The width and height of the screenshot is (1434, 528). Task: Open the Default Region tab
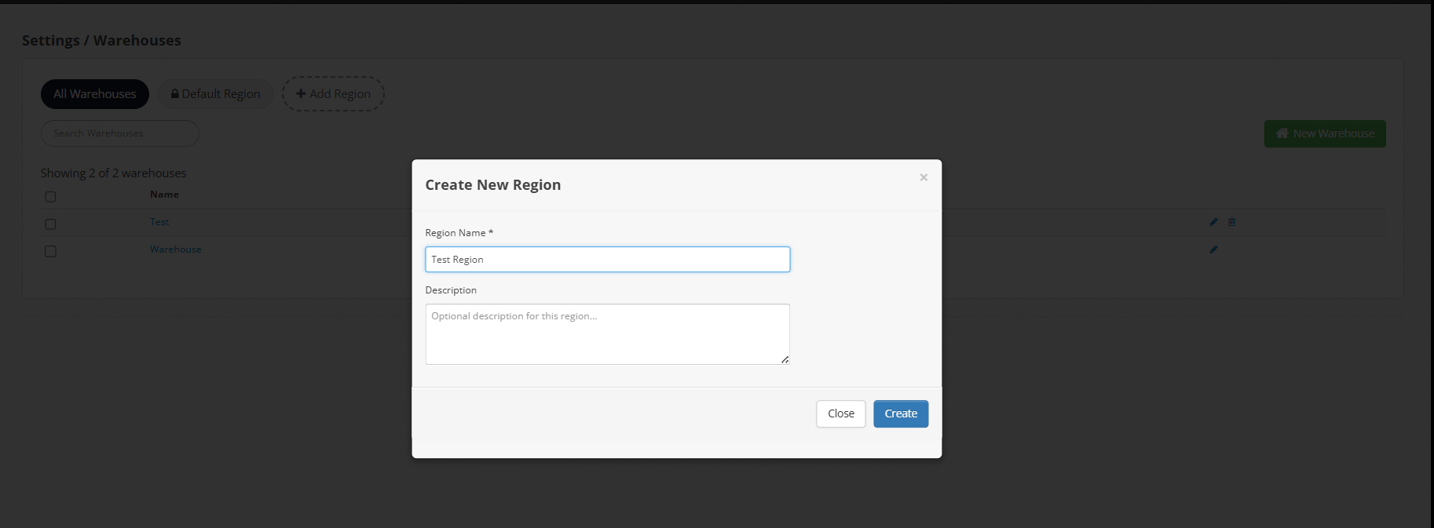coord(215,94)
